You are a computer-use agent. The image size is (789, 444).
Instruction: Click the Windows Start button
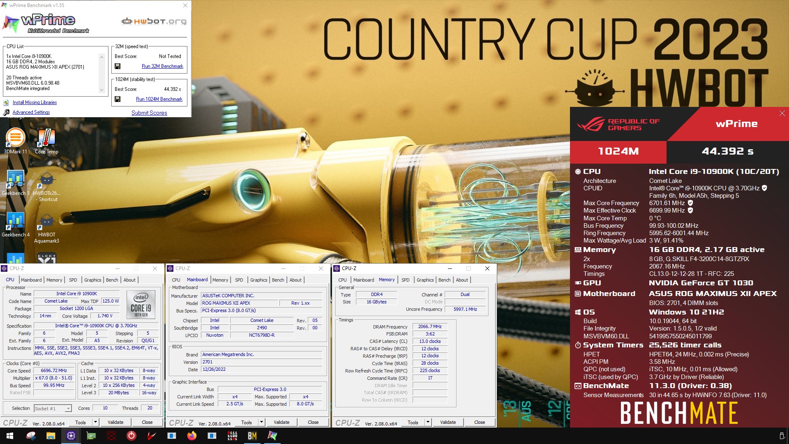click(x=10, y=436)
